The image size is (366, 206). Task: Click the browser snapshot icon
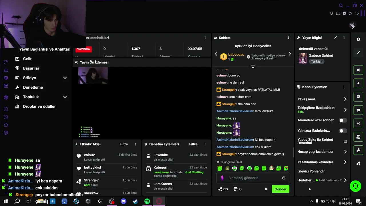tap(338, 13)
